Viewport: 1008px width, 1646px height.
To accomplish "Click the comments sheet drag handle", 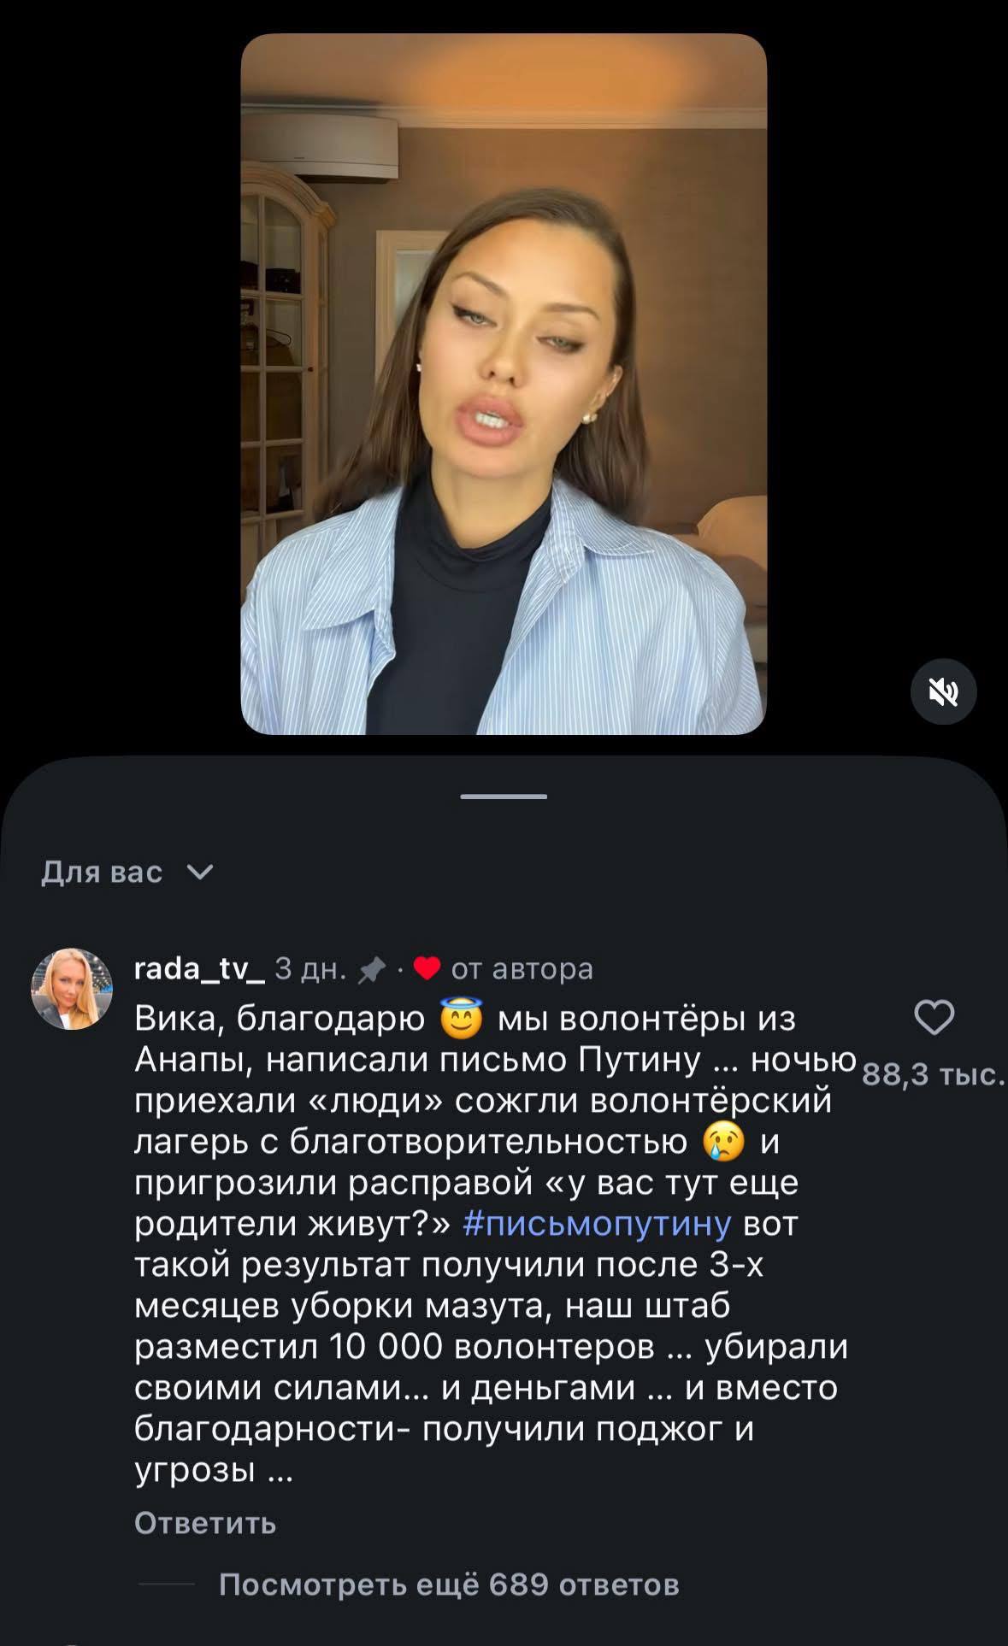I will (x=504, y=797).
